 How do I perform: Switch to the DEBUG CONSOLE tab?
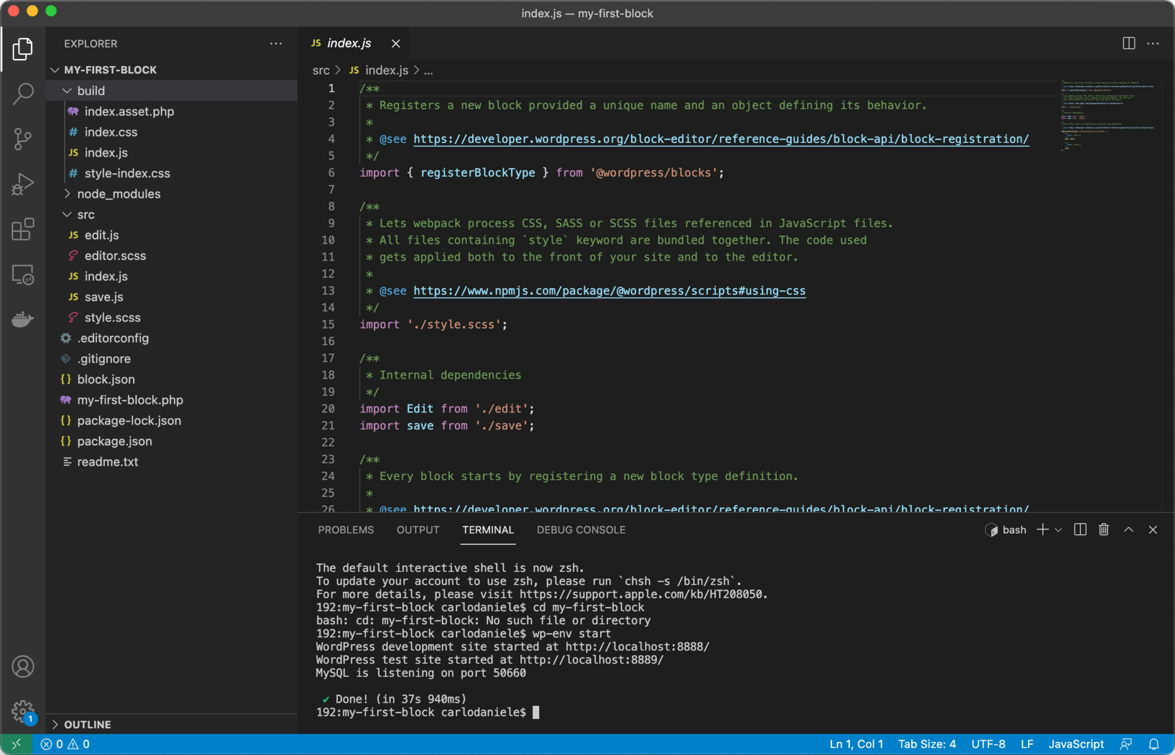point(581,530)
